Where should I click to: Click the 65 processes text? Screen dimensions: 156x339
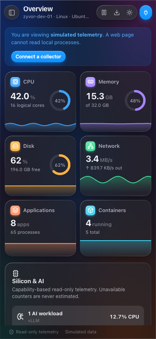click(25, 232)
